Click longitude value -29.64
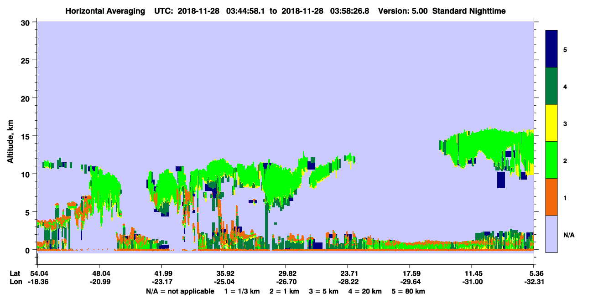 click(410, 282)
